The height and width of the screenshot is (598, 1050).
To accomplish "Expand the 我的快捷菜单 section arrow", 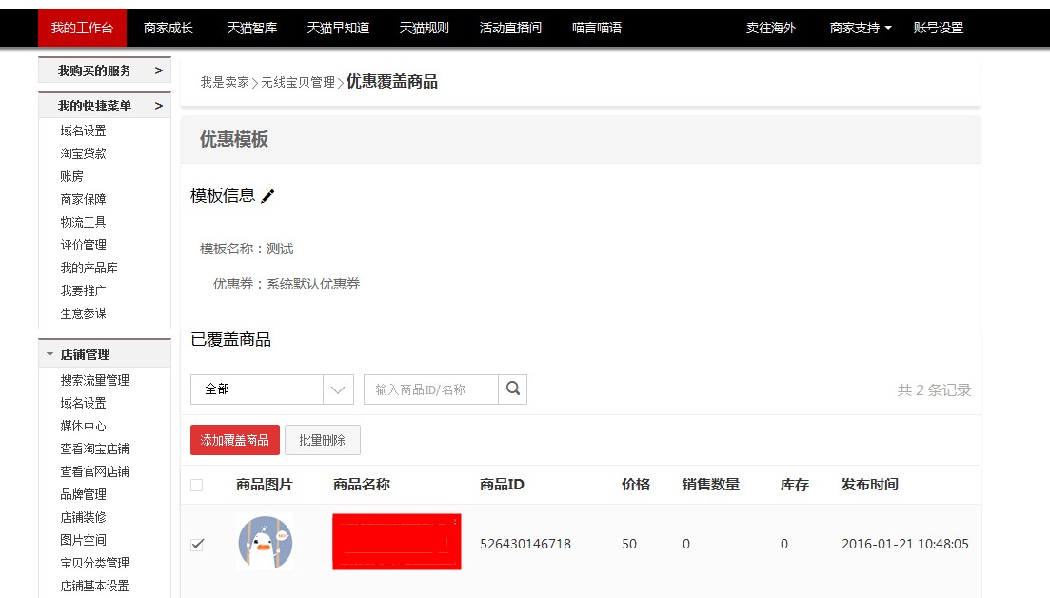I will (x=159, y=106).
